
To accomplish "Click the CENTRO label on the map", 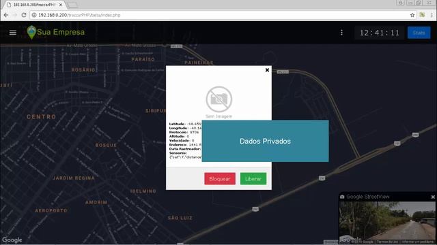I will 41,116.
